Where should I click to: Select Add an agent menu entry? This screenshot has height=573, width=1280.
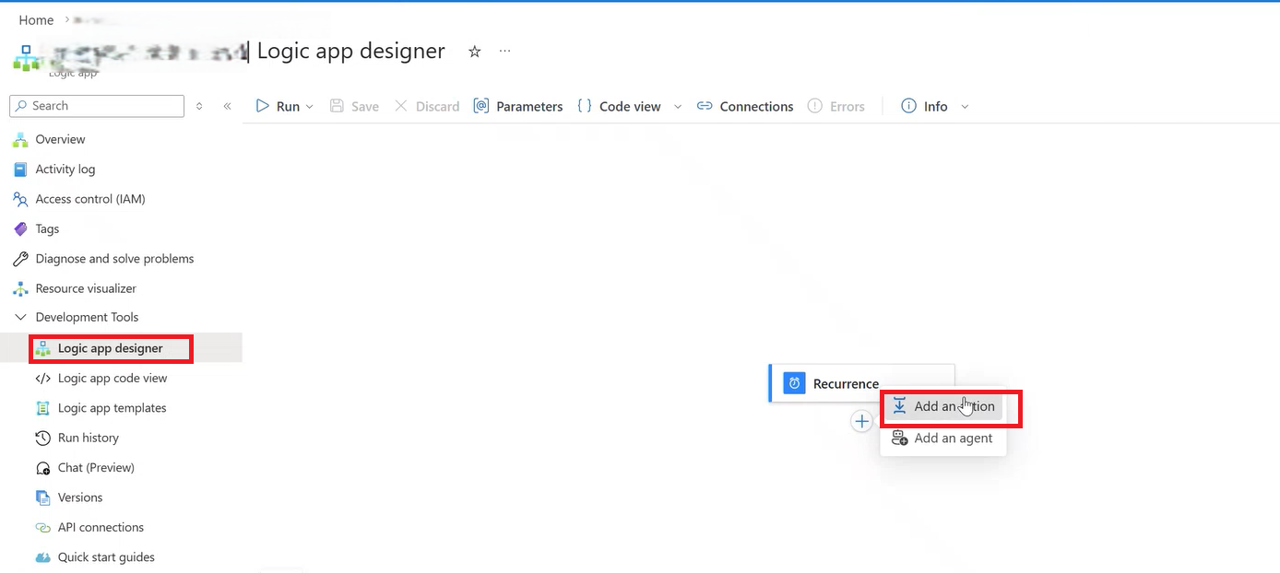coord(942,439)
